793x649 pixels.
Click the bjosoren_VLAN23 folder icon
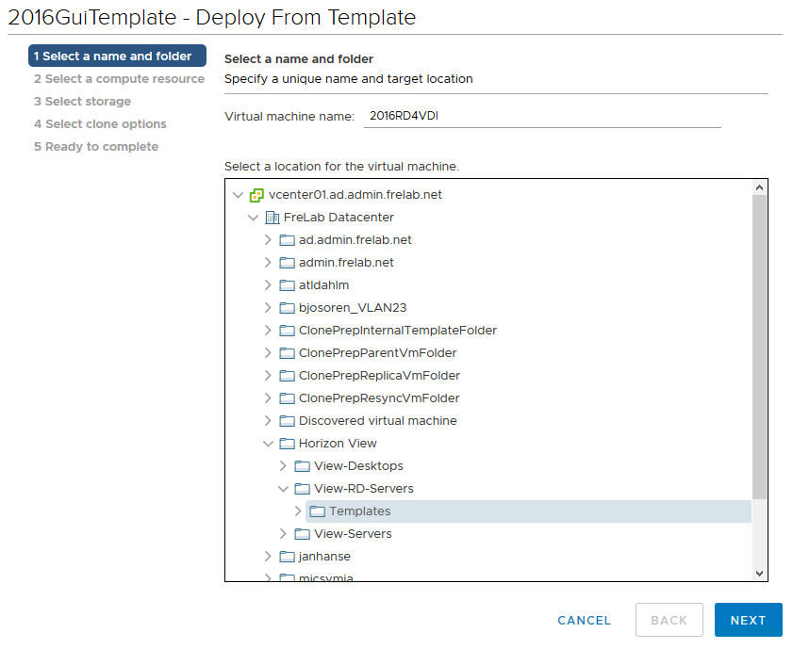click(287, 308)
